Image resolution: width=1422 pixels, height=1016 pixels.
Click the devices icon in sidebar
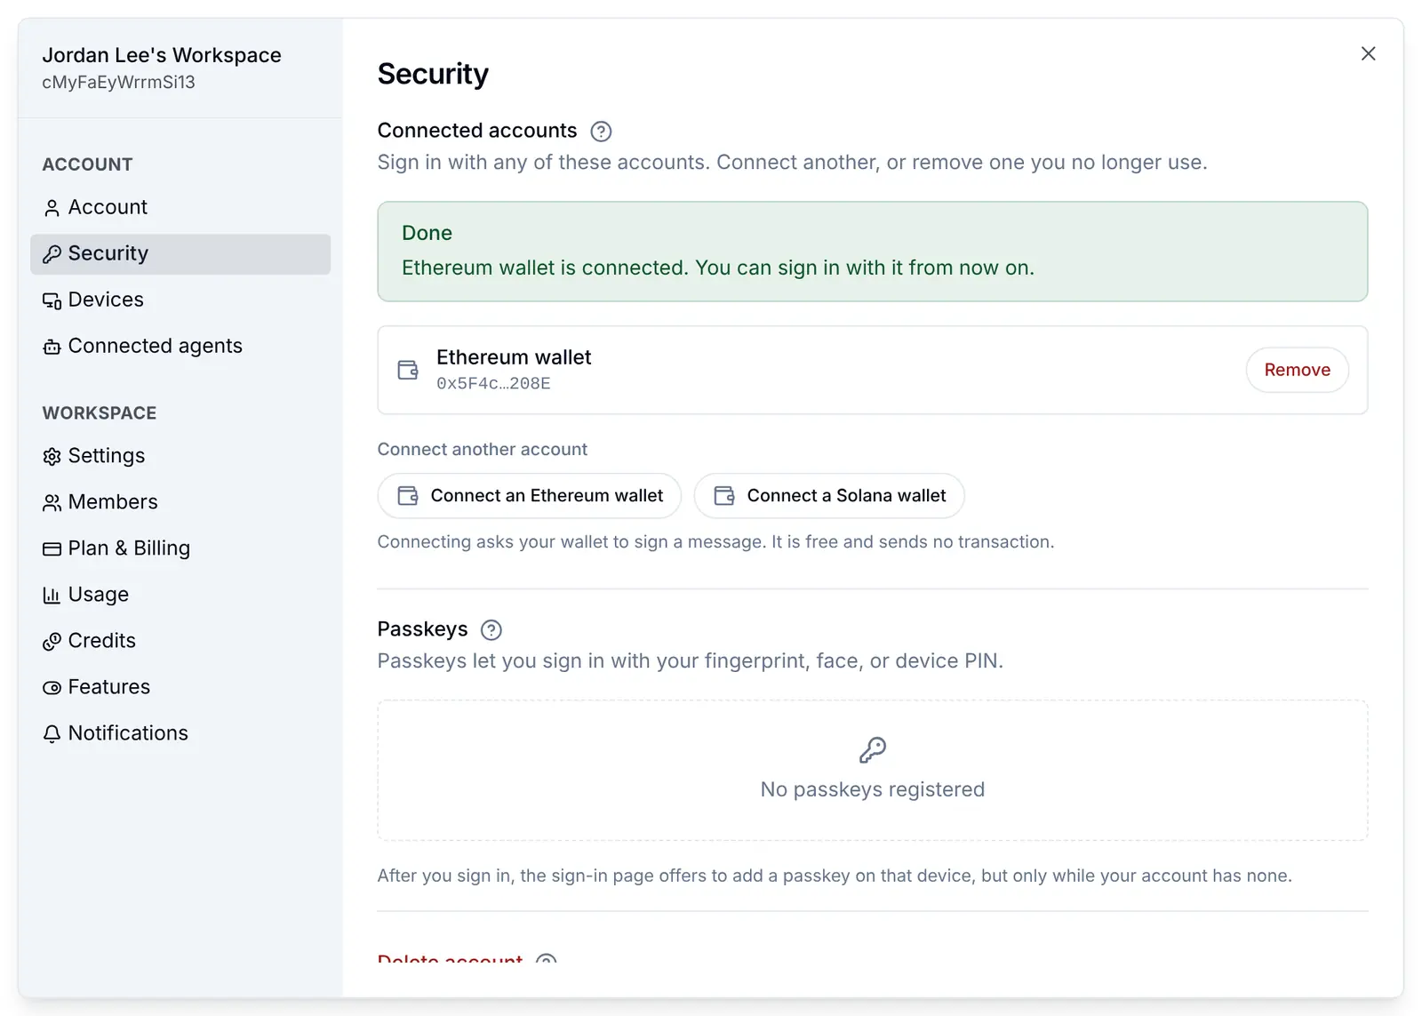click(52, 300)
